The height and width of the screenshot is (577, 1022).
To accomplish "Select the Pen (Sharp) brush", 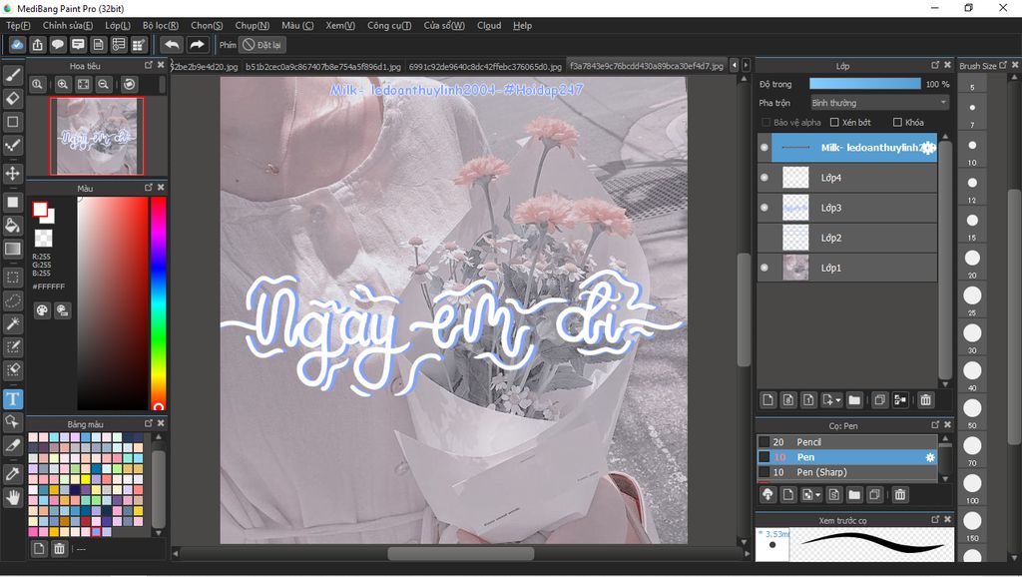I will pyautogui.click(x=847, y=472).
